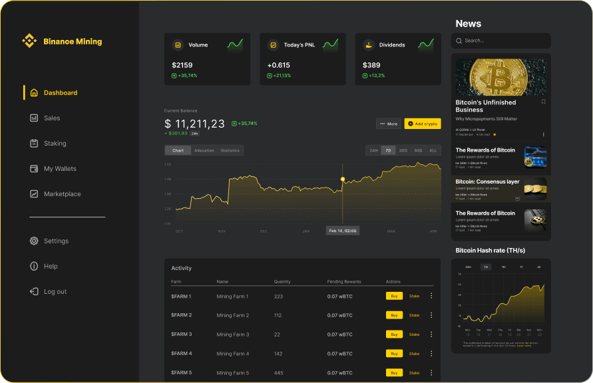Select the 90D balance range
This screenshot has height=383, width=593.
pos(418,150)
